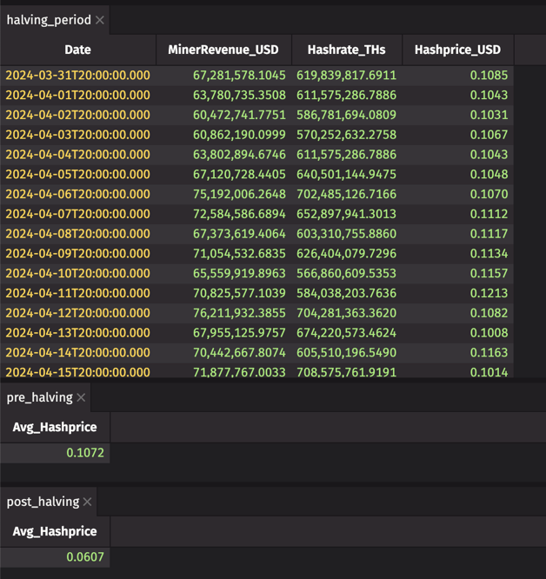Click hashrate value 674,220,573.4624
The image size is (546, 579).
pyautogui.click(x=346, y=333)
